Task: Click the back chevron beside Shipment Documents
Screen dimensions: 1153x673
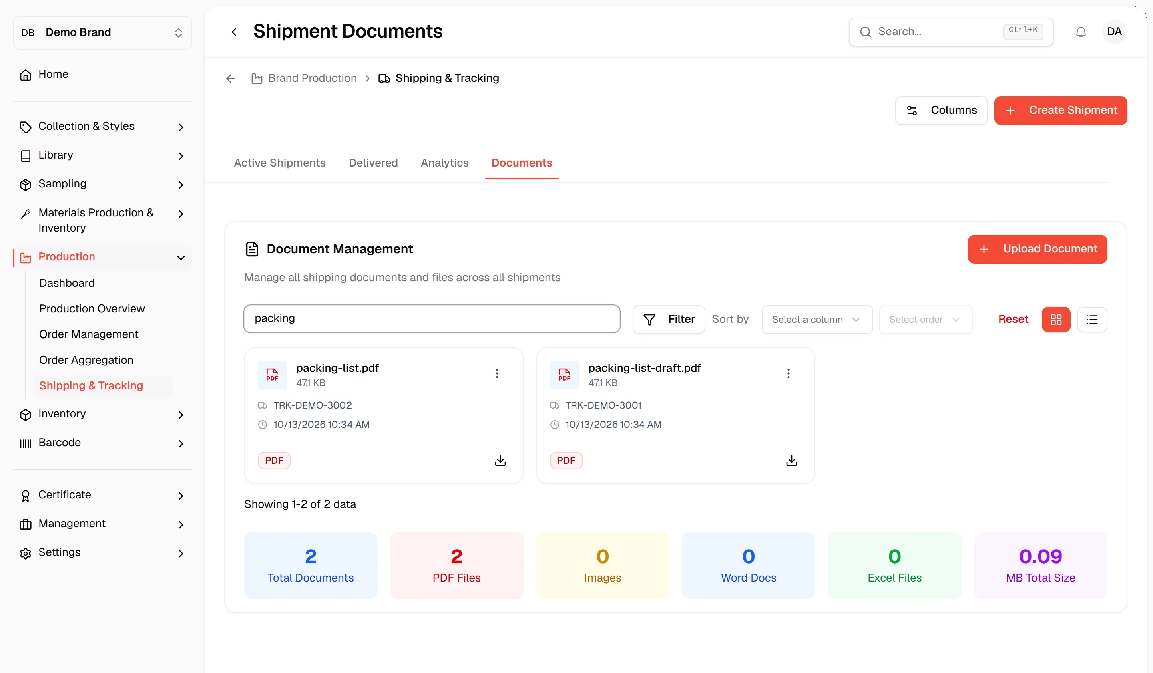Action: tap(234, 32)
